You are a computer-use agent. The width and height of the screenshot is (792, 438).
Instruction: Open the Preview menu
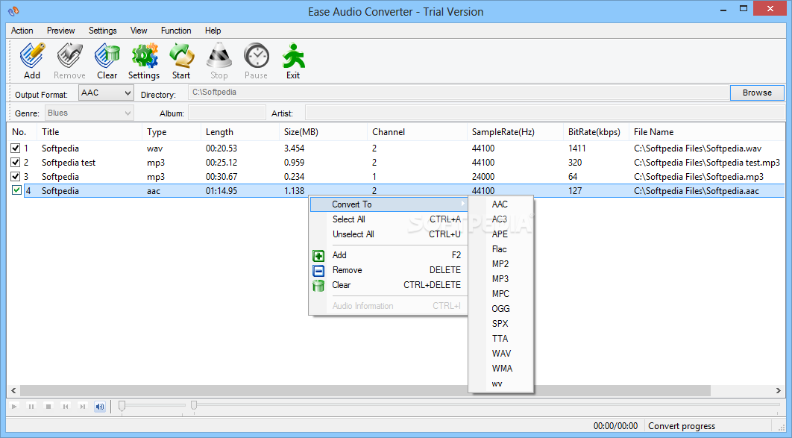(x=60, y=31)
